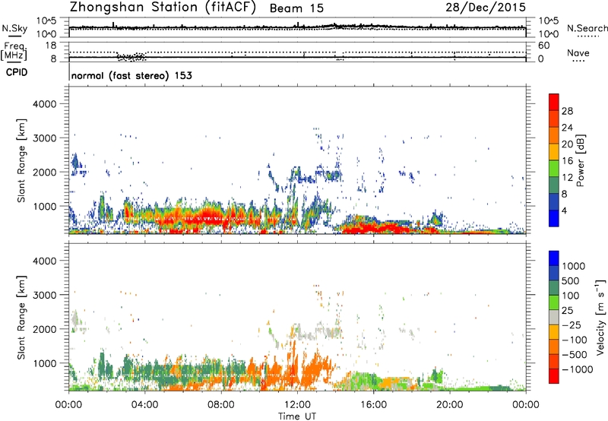Click the '20:00' time axis label
The height and width of the screenshot is (421, 608).
coord(449,405)
